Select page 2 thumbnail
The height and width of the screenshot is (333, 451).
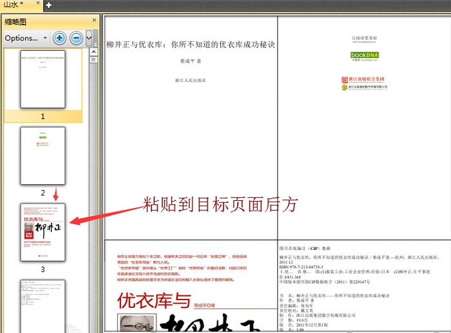pos(43,156)
